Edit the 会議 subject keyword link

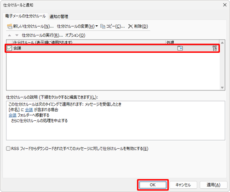pyautogui.click(x=29, y=110)
